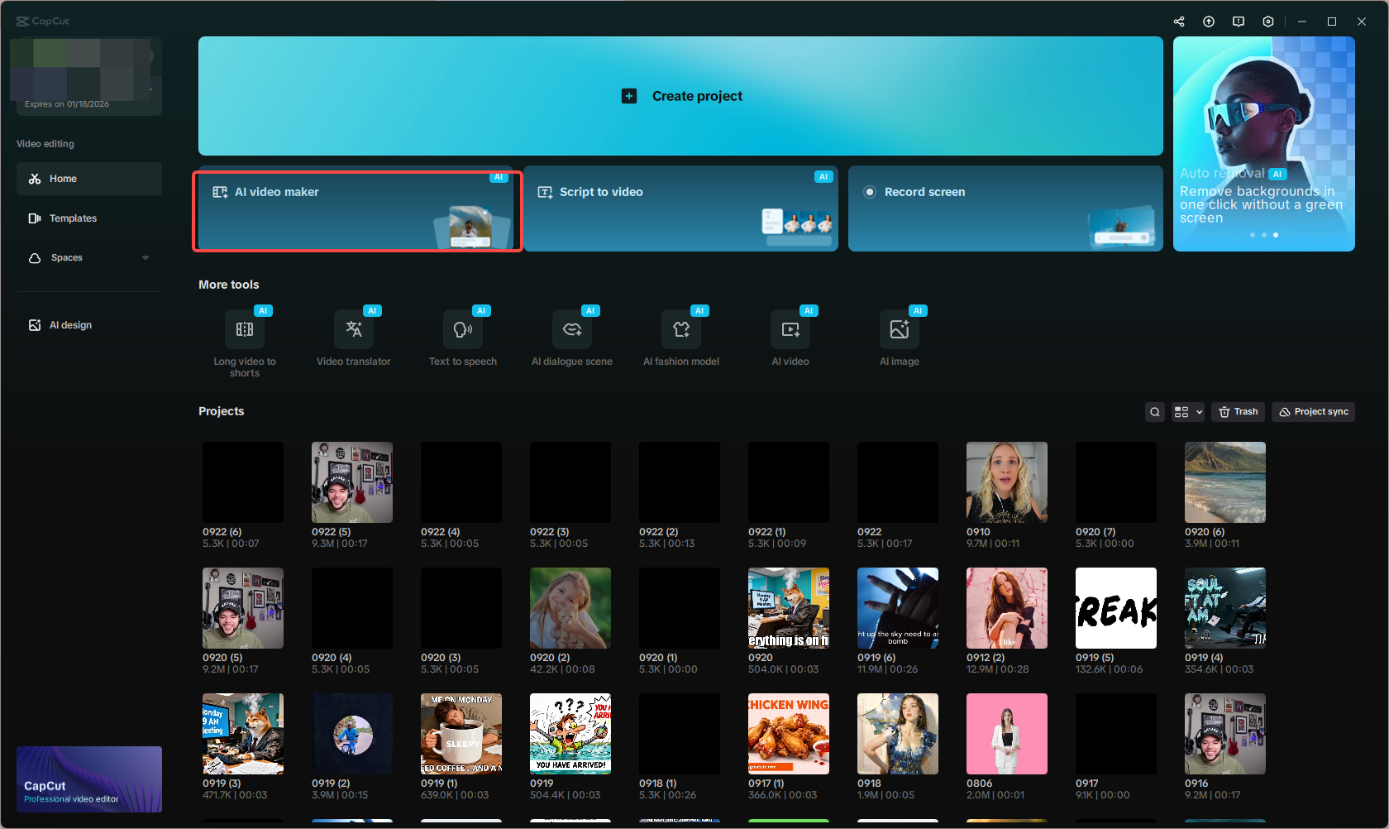Click the plus icon on Create project
Viewport: 1389px width, 829px height.
click(x=629, y=96)
